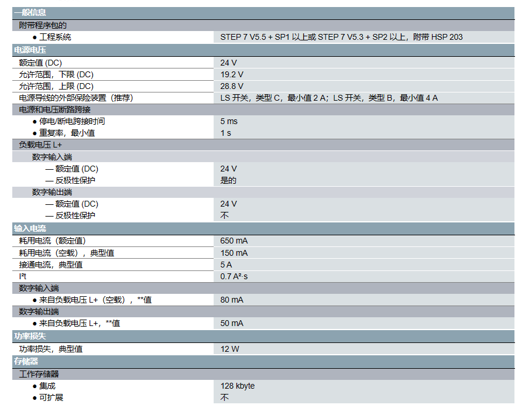This screenshot has height=415, width=525.
Task: Click the 24 V rated voltage value
Action: pos(227,63)
